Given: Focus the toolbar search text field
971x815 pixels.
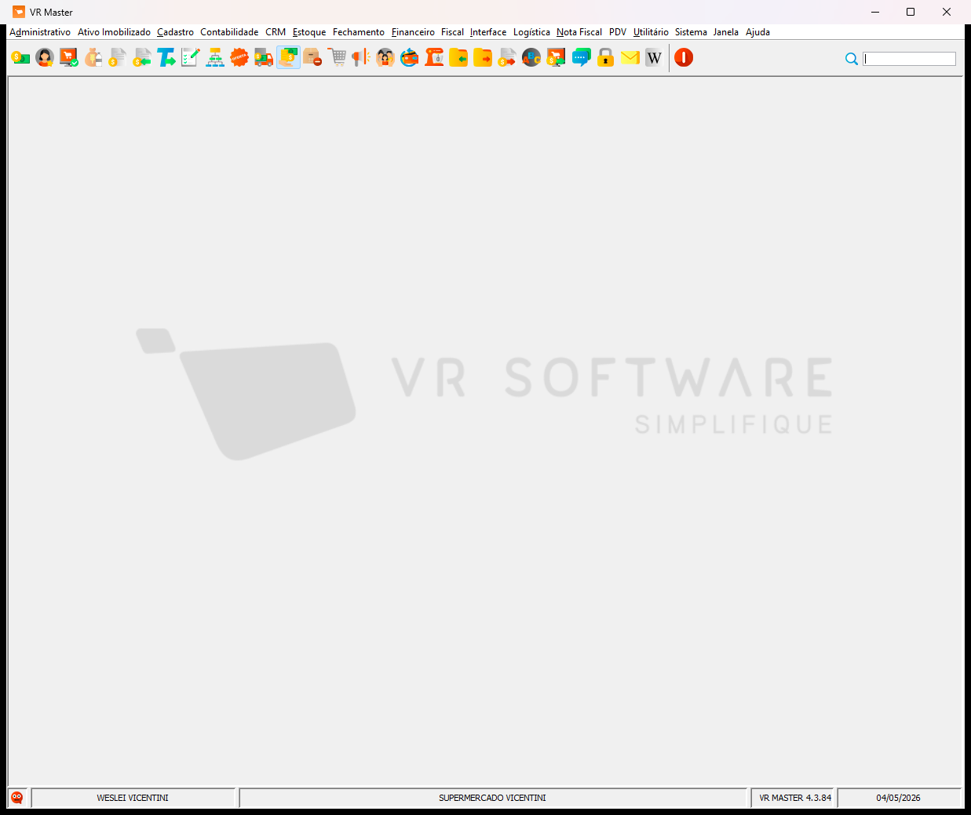Looking at the screenshot, I should point(909,59).
